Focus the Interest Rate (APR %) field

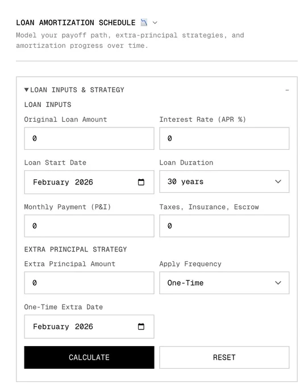224,138
